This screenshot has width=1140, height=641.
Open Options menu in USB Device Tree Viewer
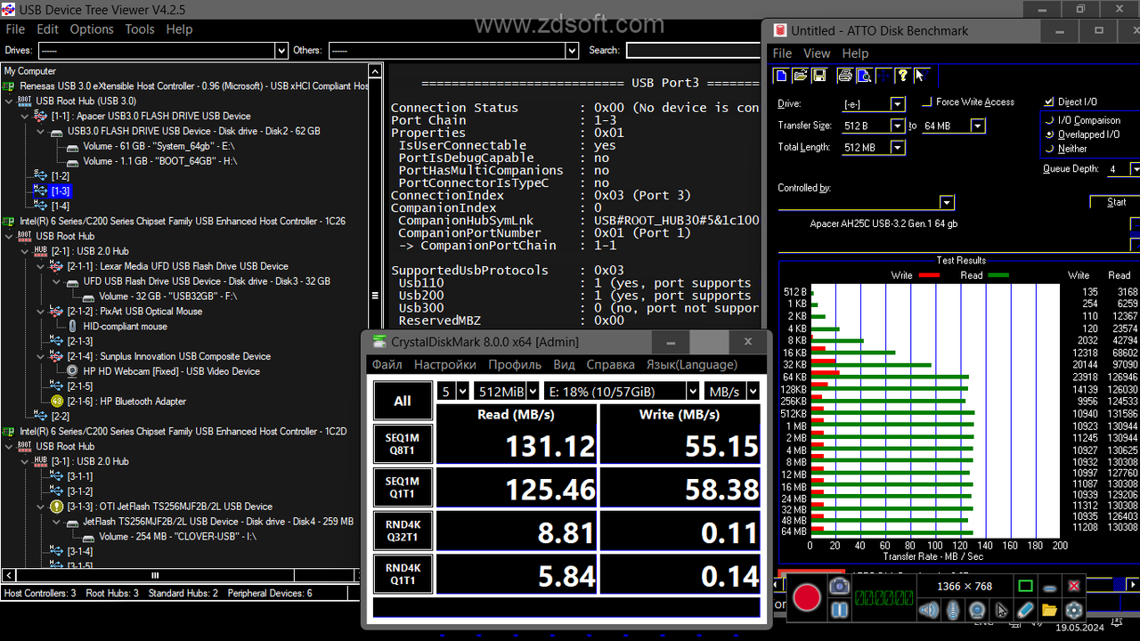point(92,28)
